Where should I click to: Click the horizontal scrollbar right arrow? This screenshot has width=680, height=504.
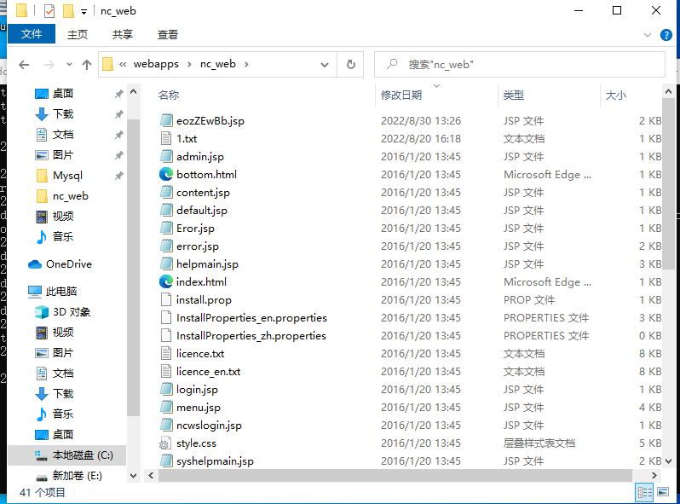tap(654, 475)
